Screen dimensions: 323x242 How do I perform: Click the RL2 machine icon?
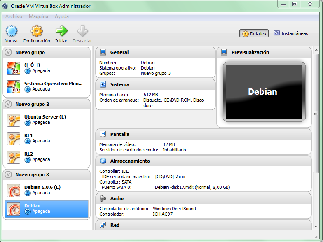13,157
